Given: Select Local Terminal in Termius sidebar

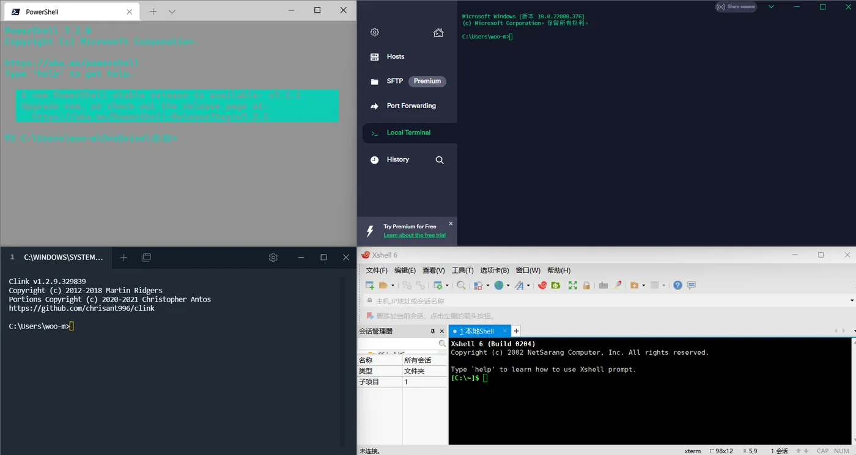Looking at the screenshot, I should click(x=410, y=133).
